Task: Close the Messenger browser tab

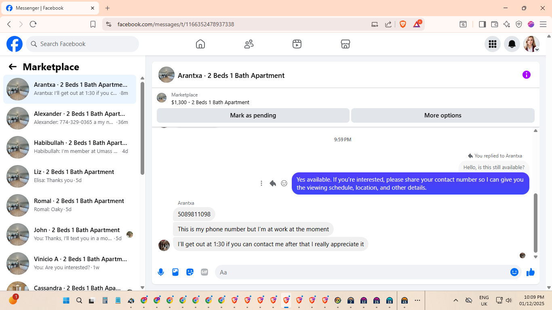Action: click(93, 8)
